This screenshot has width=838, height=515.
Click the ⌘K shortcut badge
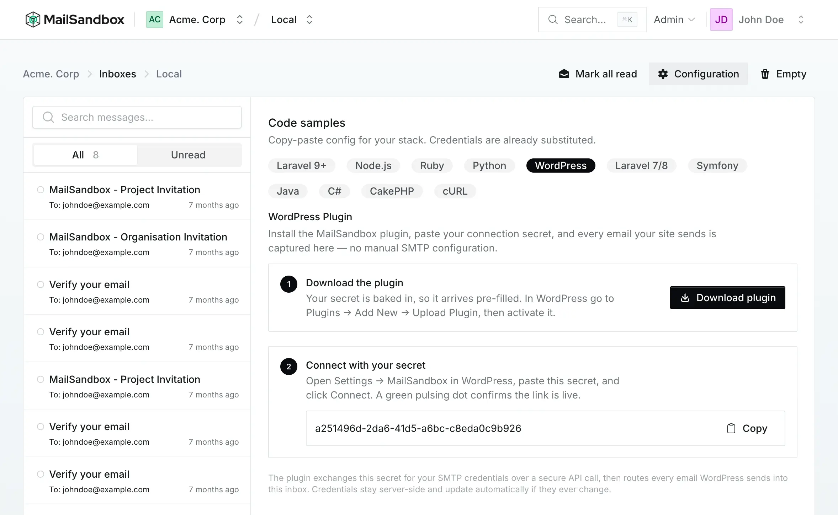point(627,20)
